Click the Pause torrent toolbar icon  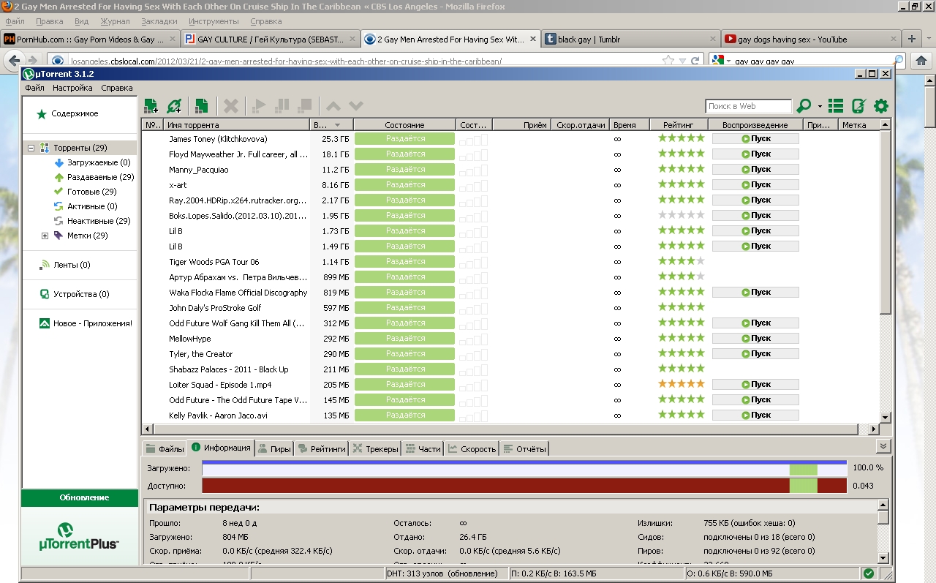coord(282,106)
